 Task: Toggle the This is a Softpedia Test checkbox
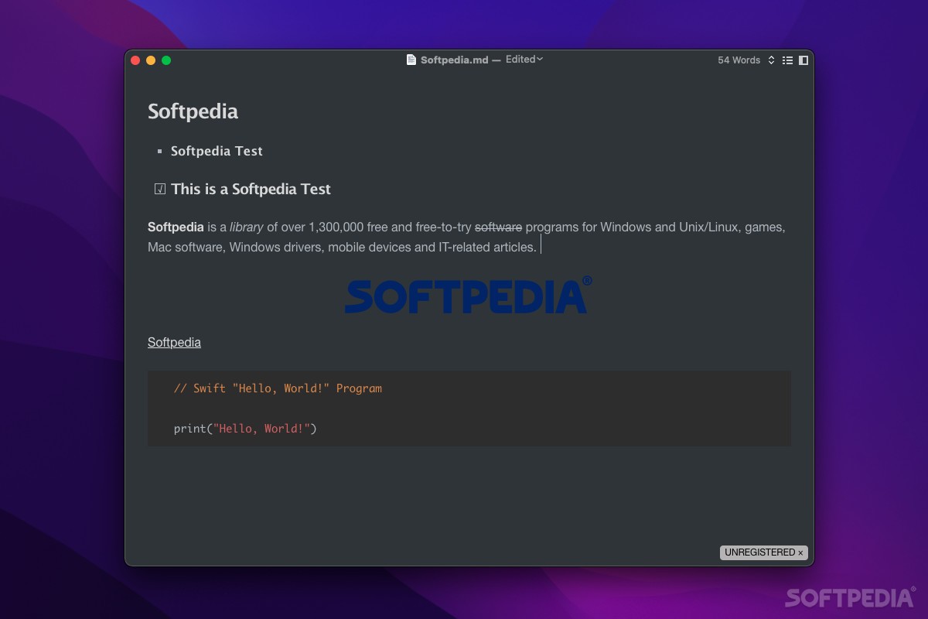(x=160, y=189)
